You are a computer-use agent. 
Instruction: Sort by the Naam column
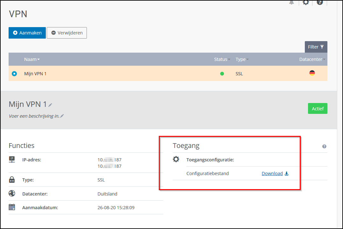click(x=32, y=59)
